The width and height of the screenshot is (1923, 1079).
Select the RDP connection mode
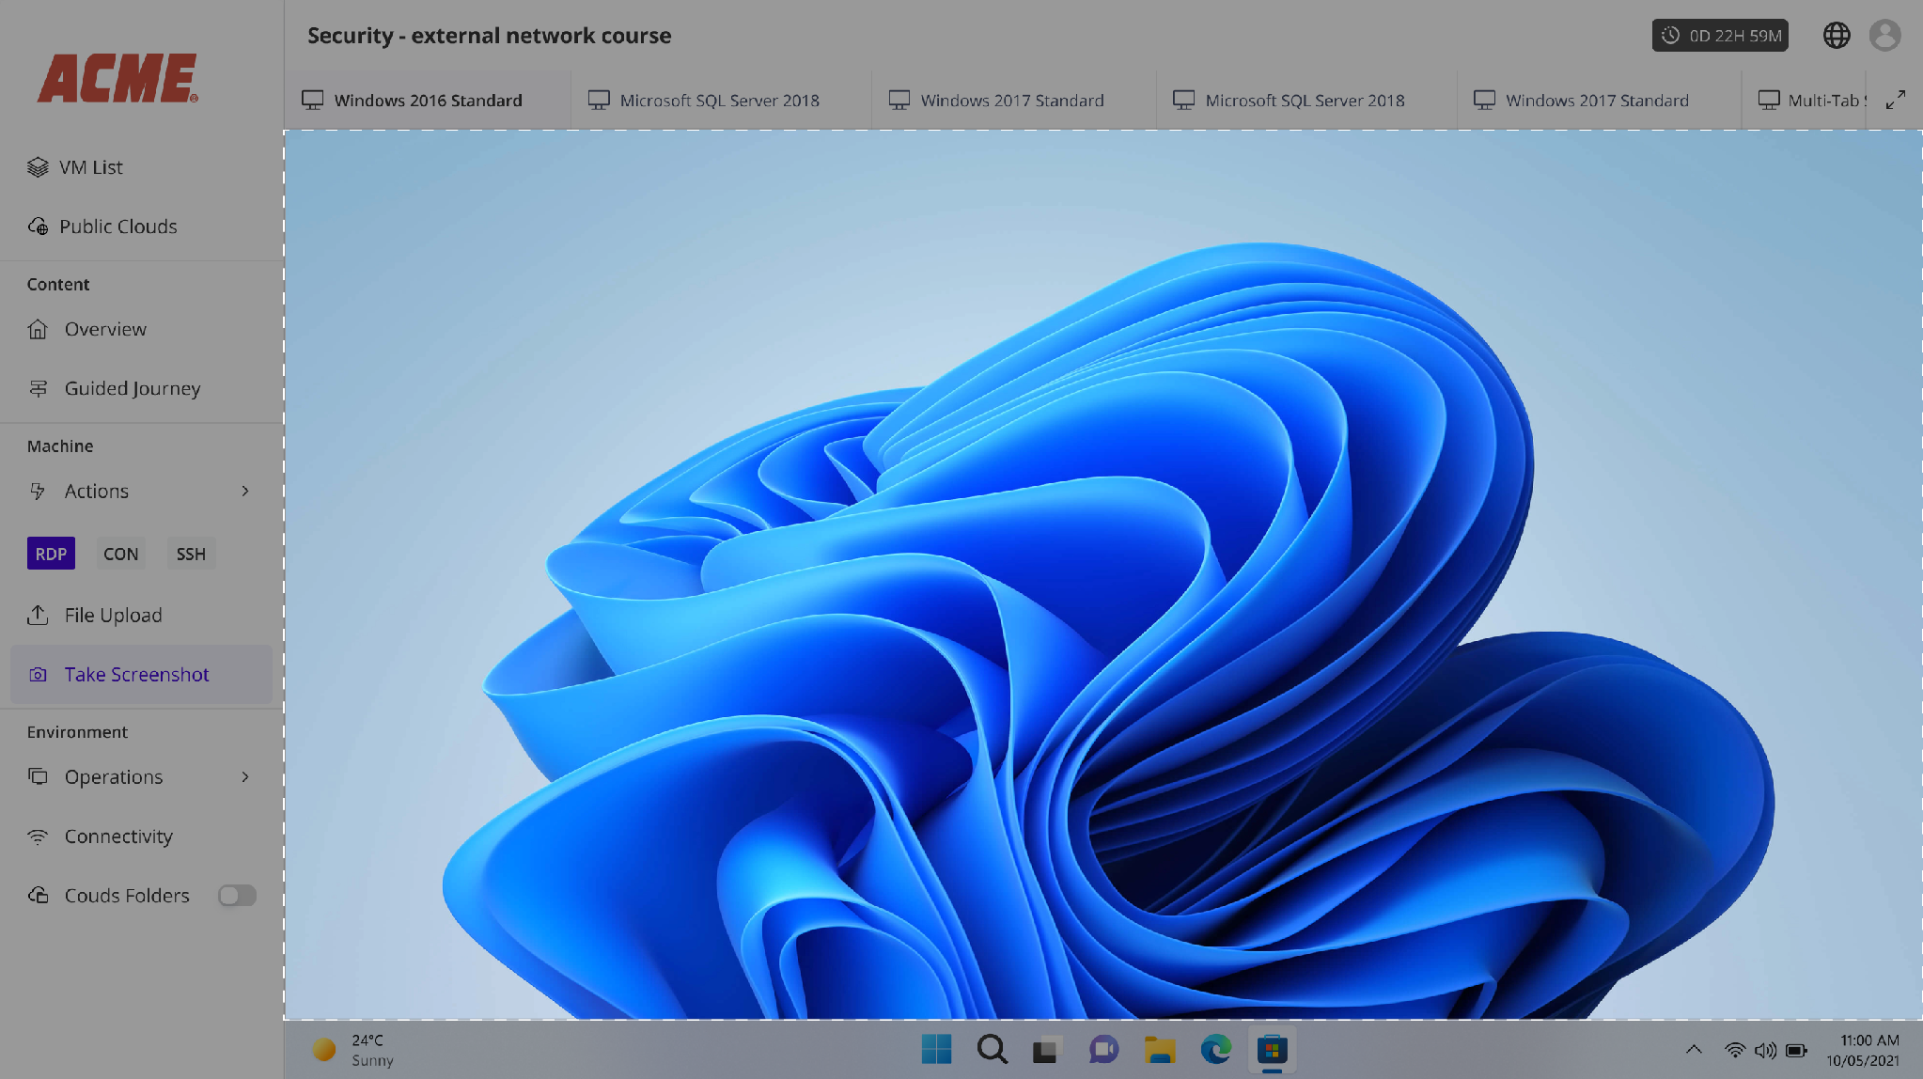pyautogui.click(x=51, y=554)
